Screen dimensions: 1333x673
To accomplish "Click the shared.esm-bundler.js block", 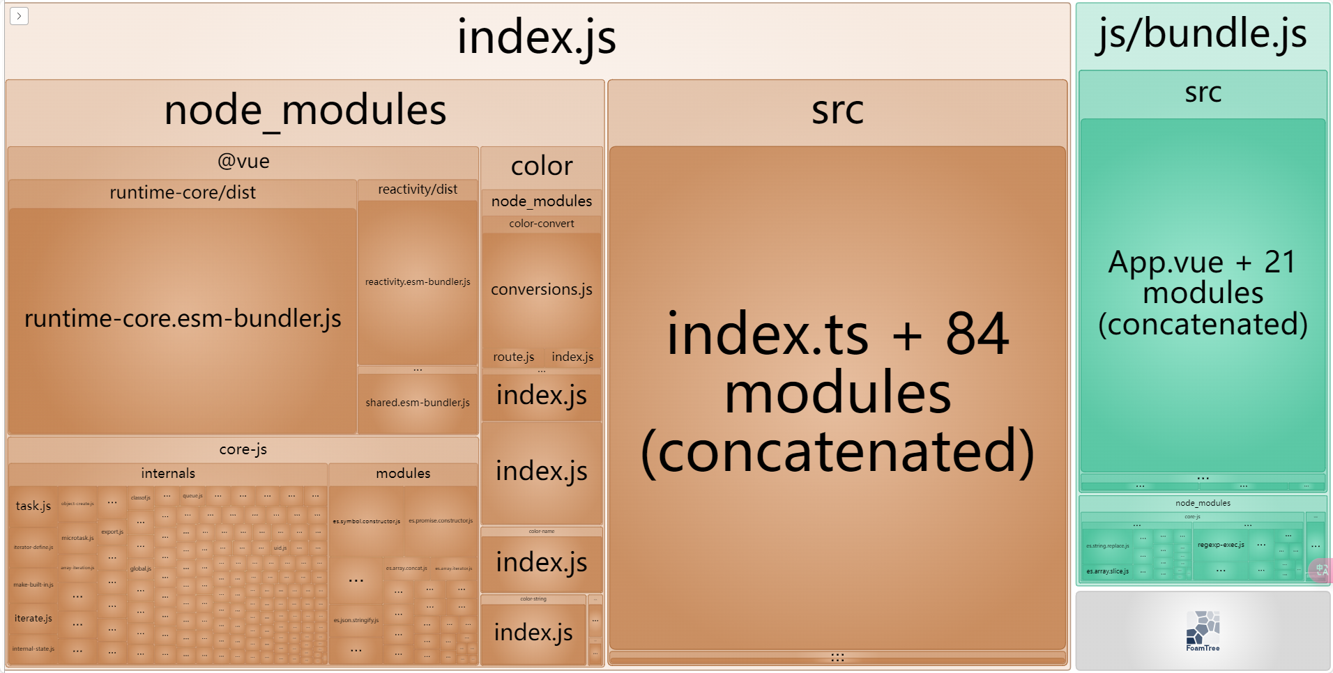I will pyautogui.click(x=418, y=403).
